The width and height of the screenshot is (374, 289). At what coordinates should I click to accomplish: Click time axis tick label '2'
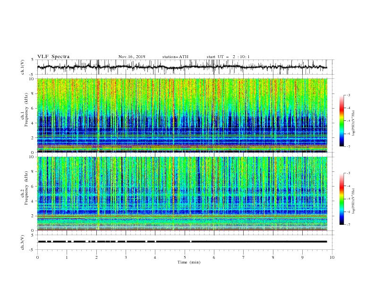96,257
